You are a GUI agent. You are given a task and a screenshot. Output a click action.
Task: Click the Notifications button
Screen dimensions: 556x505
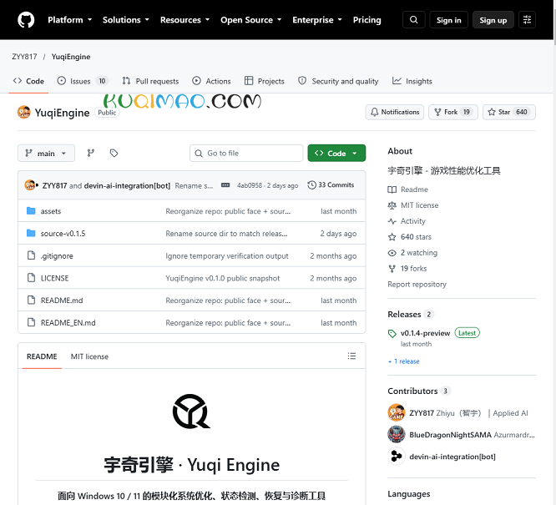(x=395, y=112)
